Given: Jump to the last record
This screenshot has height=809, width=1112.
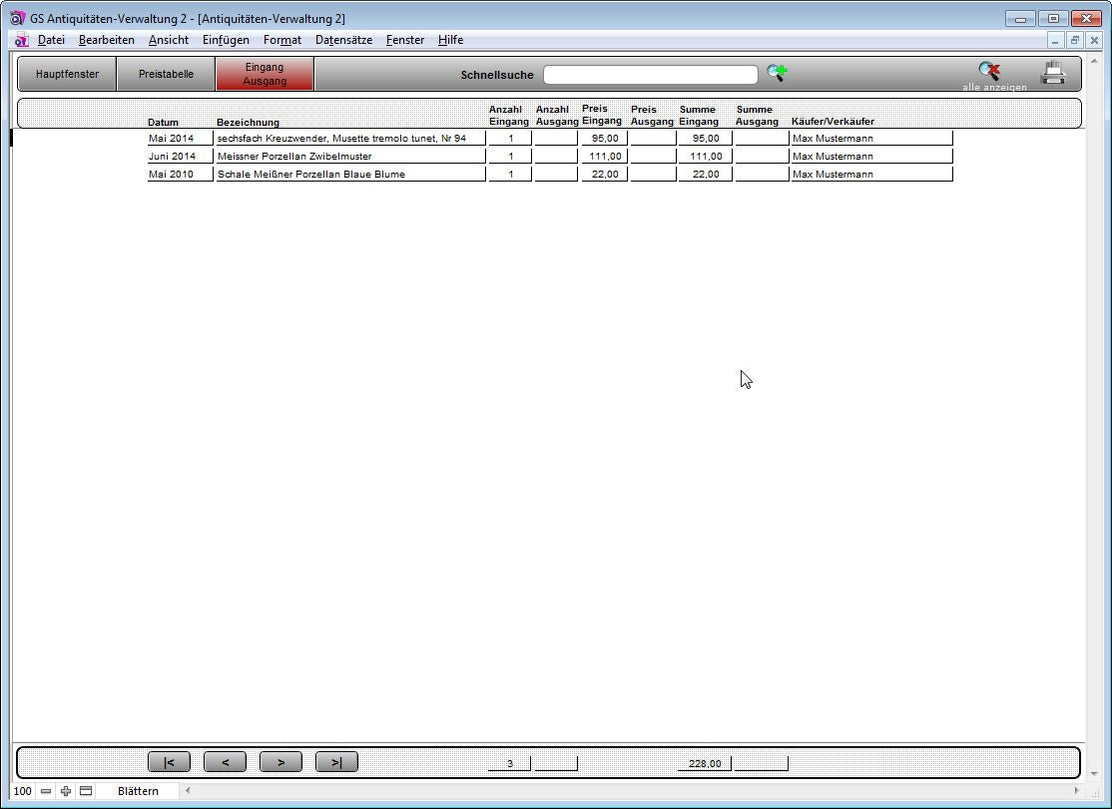Looking at the screenshot, I should pyautogui.click(x=336, y=762).
